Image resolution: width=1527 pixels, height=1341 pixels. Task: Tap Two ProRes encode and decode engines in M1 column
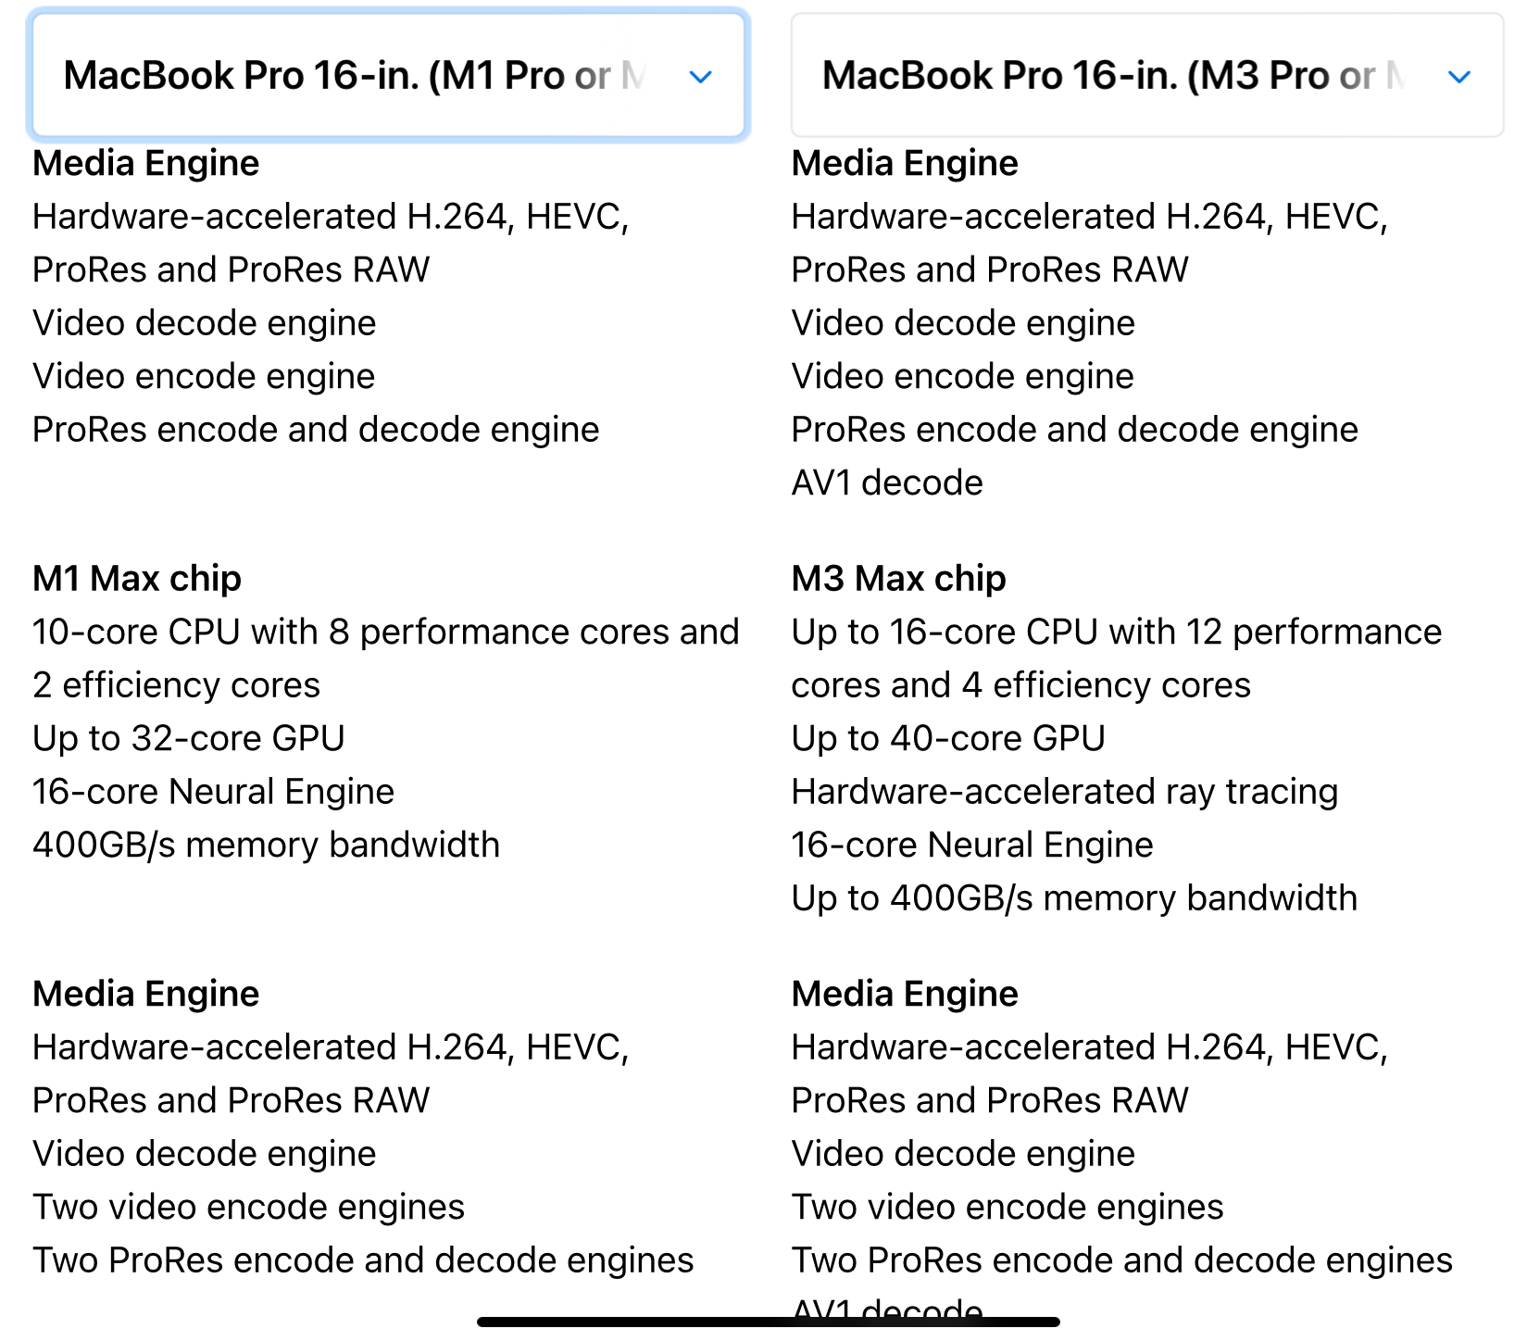click(363, 1260)
